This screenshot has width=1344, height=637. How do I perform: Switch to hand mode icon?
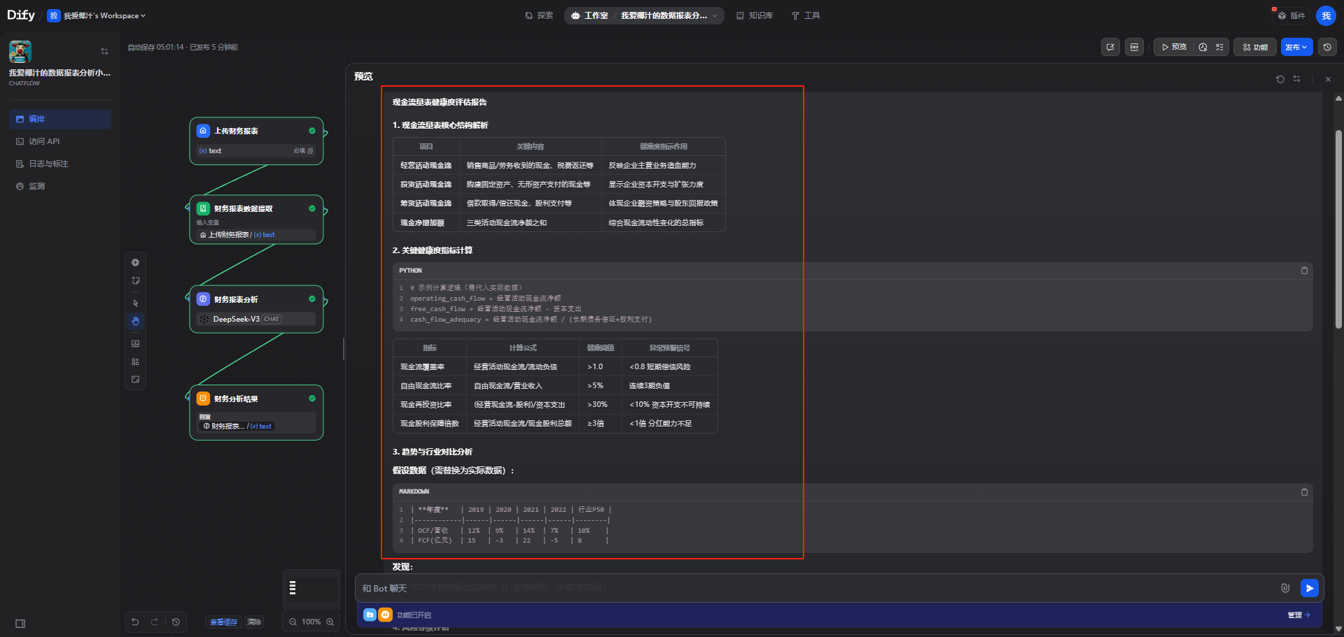[x=135, y=321]
